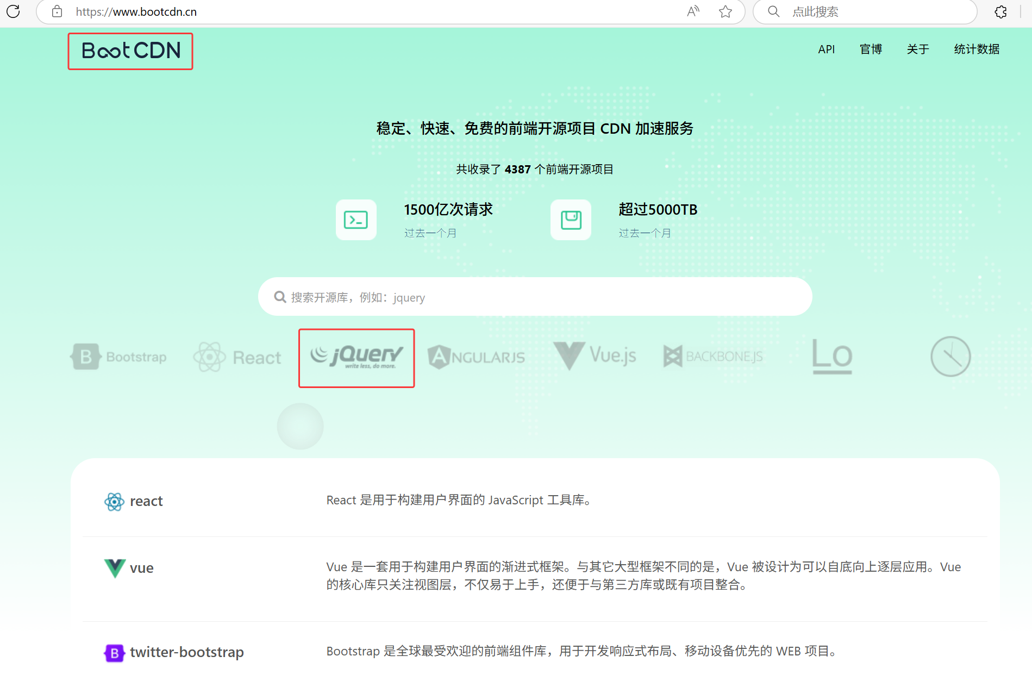Select the AngularJS logo

476,357
